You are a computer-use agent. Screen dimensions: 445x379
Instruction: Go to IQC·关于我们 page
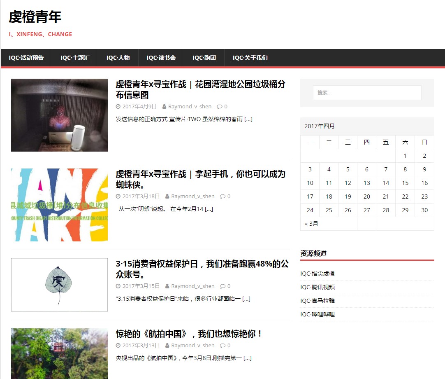(x=250, y=58)
